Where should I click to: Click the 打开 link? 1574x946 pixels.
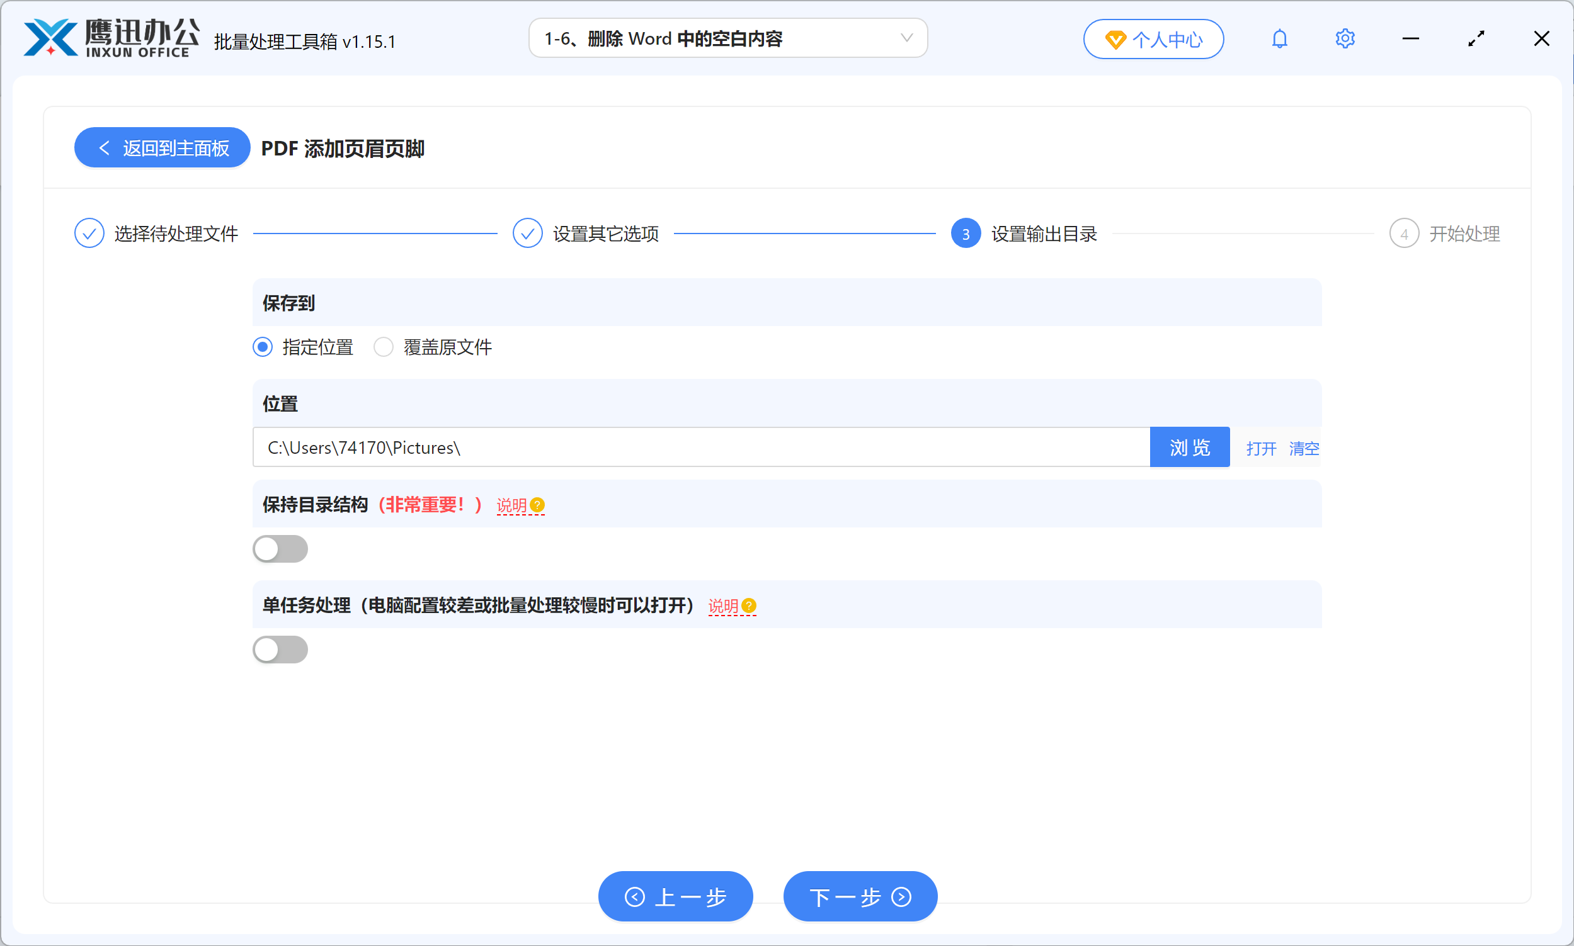tap(1261, 448)
